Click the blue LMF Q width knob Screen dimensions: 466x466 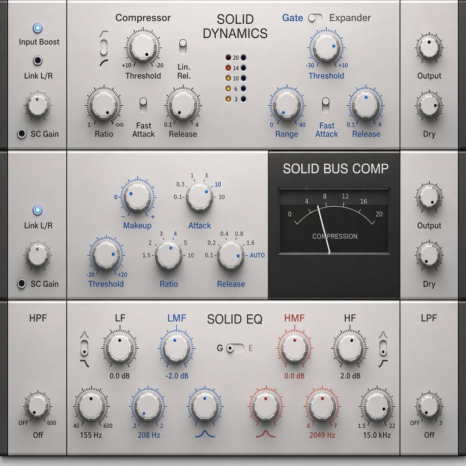(205, 406)
